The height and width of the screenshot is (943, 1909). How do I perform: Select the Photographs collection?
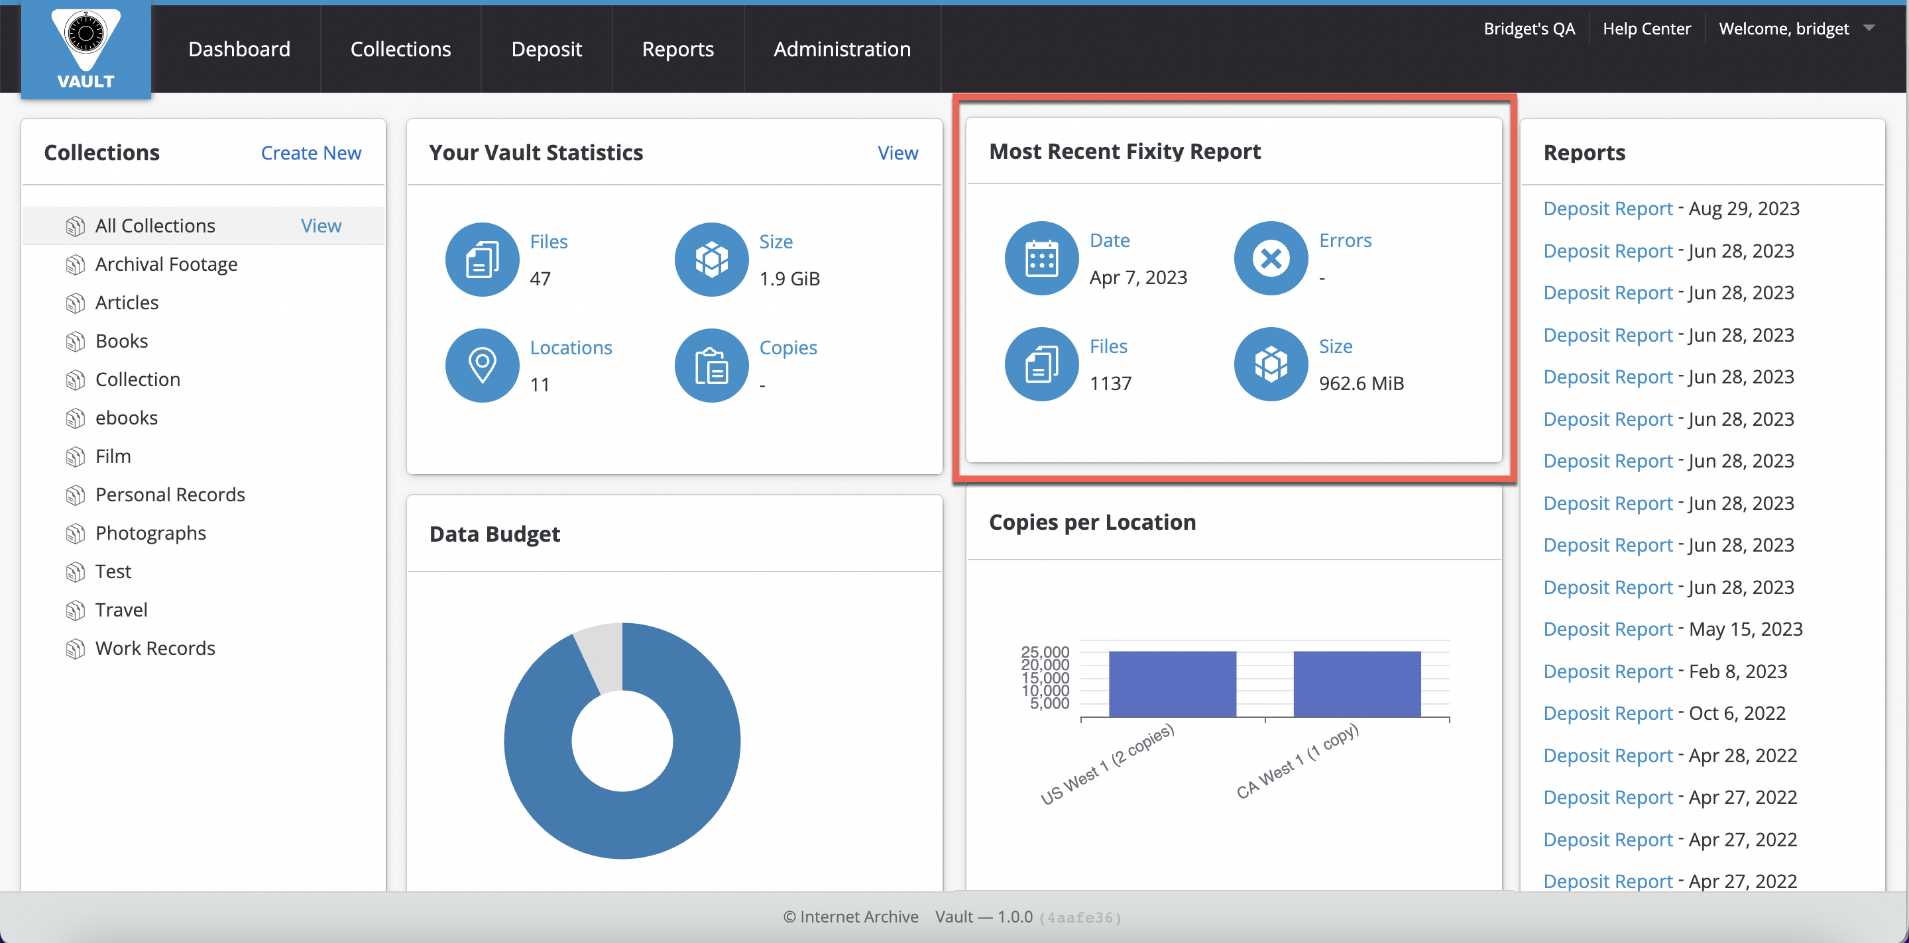[150, 533]
